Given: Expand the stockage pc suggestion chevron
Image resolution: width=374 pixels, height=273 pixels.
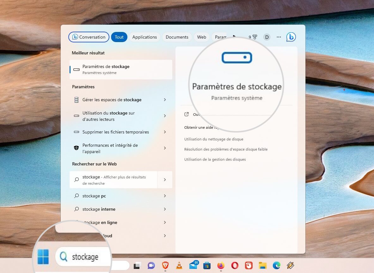Looking at the screenshot, I should (165, 196).
